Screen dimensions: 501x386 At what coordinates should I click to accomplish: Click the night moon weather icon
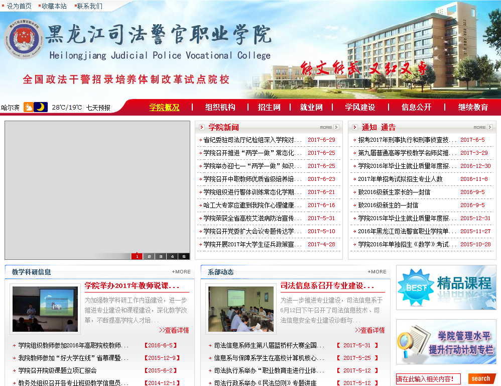(x=41, y=107)
